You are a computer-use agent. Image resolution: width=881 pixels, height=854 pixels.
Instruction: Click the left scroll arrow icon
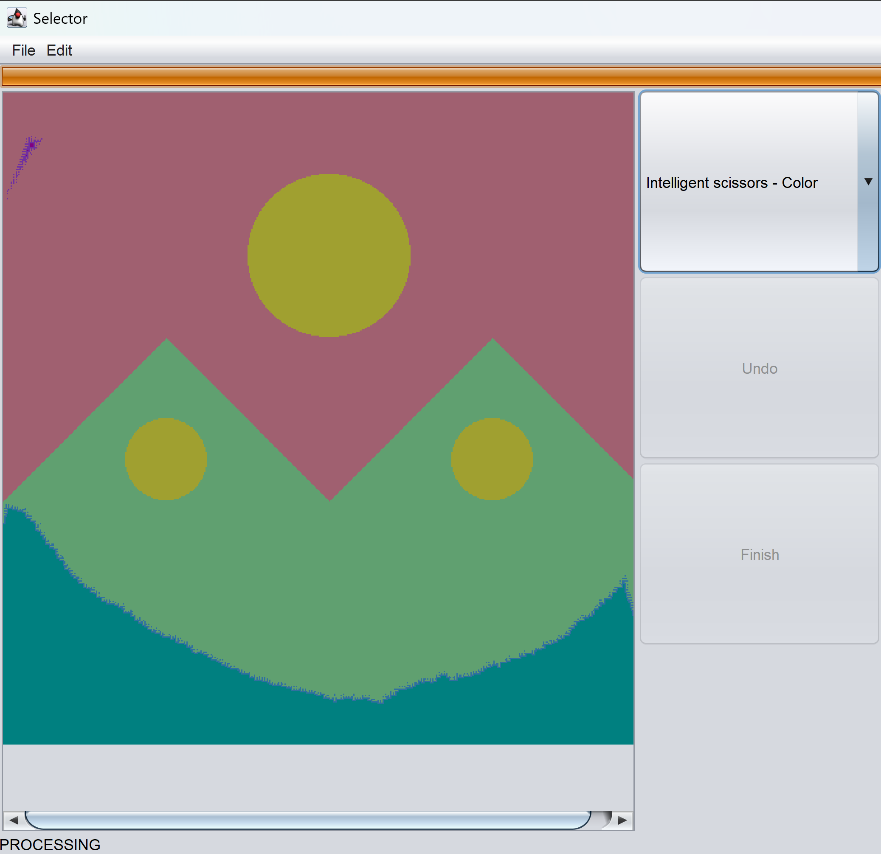(x=14, y=820)
